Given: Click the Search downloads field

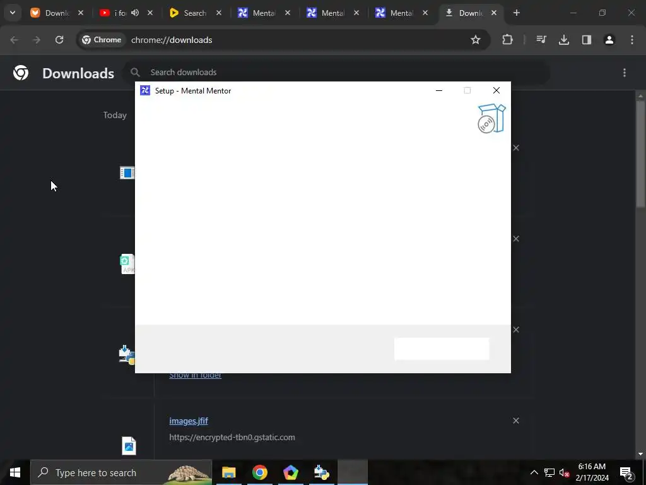Looking at the screenshot, I should click(337, 72).
